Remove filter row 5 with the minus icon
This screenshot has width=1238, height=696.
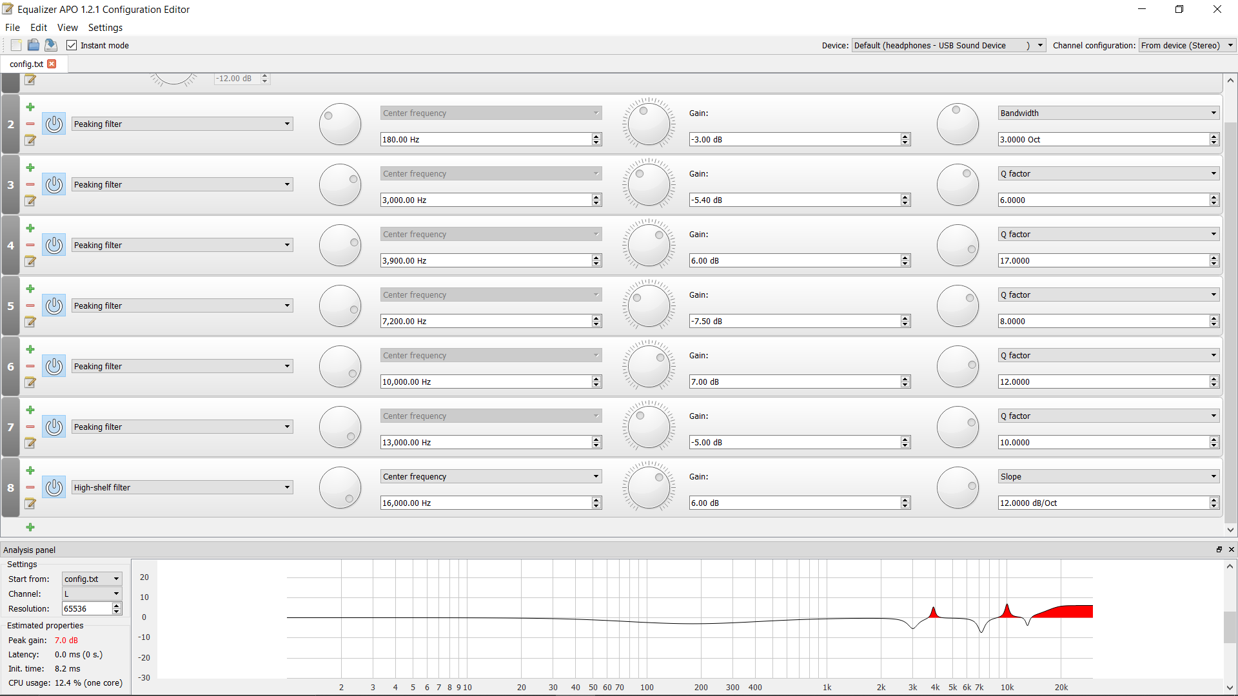coord(30,305)
